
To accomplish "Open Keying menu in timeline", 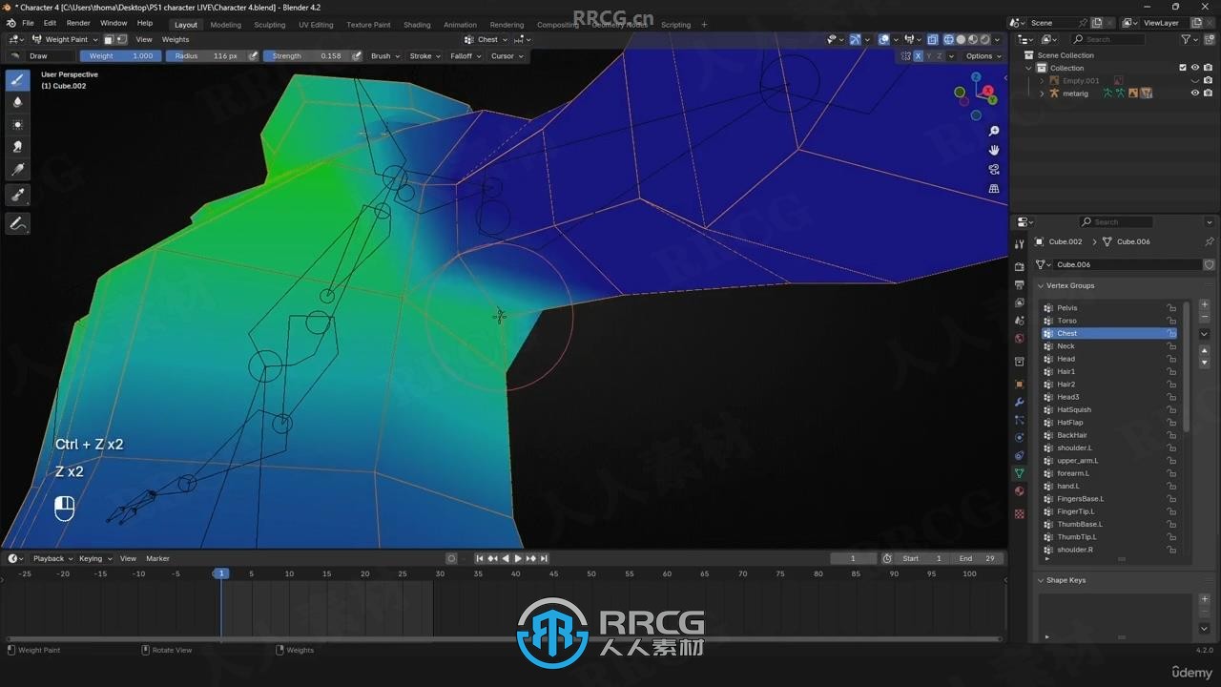I will tap(94, 558).
